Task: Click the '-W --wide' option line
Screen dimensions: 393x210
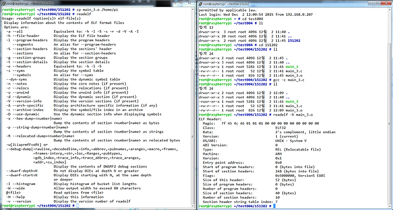Action: (x=74, y=188)
